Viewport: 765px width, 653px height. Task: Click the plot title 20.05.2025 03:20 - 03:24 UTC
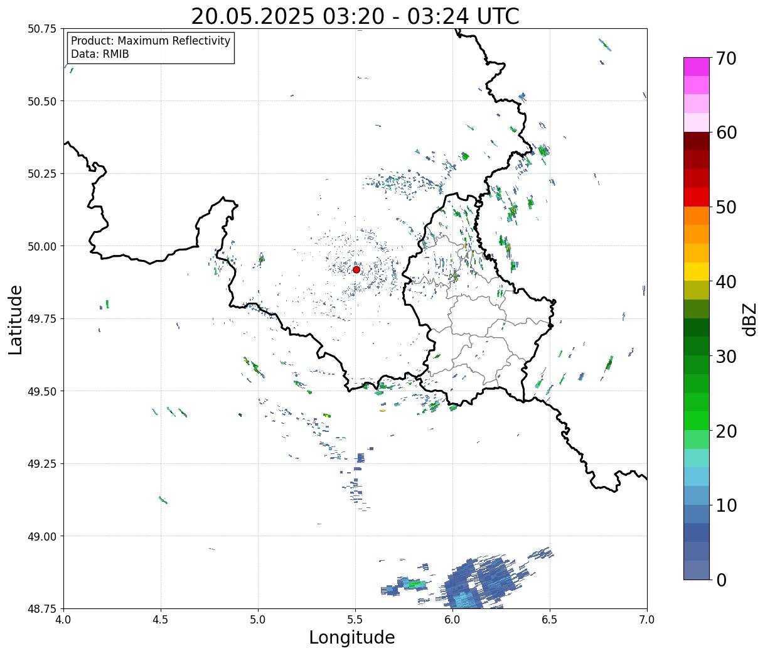pyautogui.click(x=355, y=16)
